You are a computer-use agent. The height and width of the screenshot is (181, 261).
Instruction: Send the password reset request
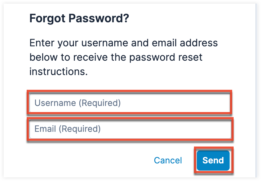(x=213, y=160)
